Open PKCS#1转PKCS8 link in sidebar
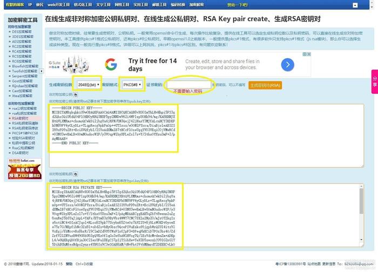 click(x=25, y=133)
